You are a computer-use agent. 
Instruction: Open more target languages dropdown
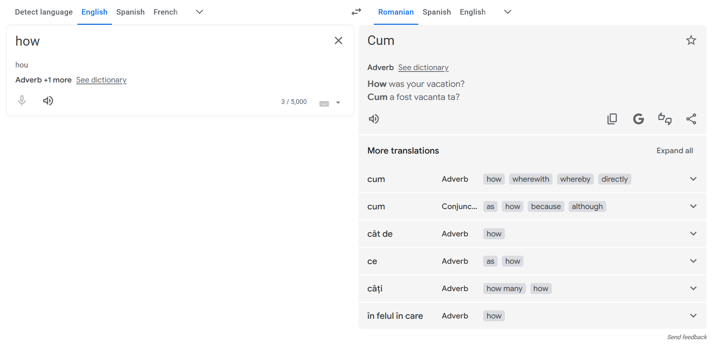[x=507, y=12]
